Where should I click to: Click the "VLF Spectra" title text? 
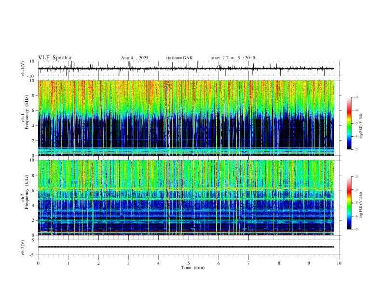[55, 58]
